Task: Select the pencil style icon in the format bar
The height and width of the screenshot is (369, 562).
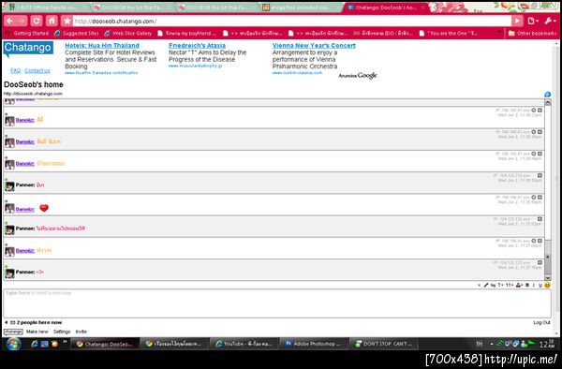Action: coord(486,285)
